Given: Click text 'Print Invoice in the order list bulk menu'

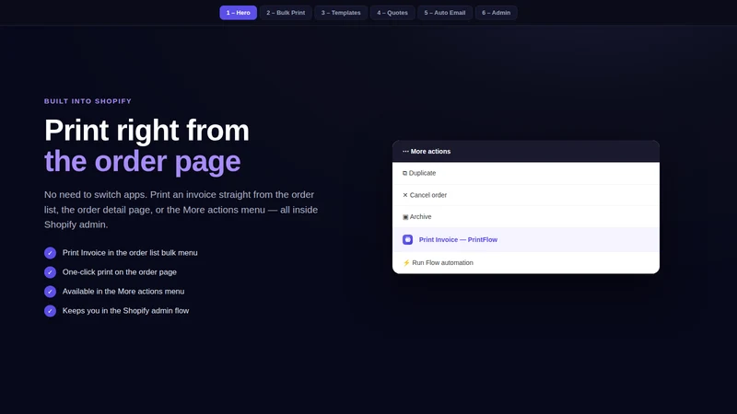Looking at the screenshot, I should (x=130, y=252).
